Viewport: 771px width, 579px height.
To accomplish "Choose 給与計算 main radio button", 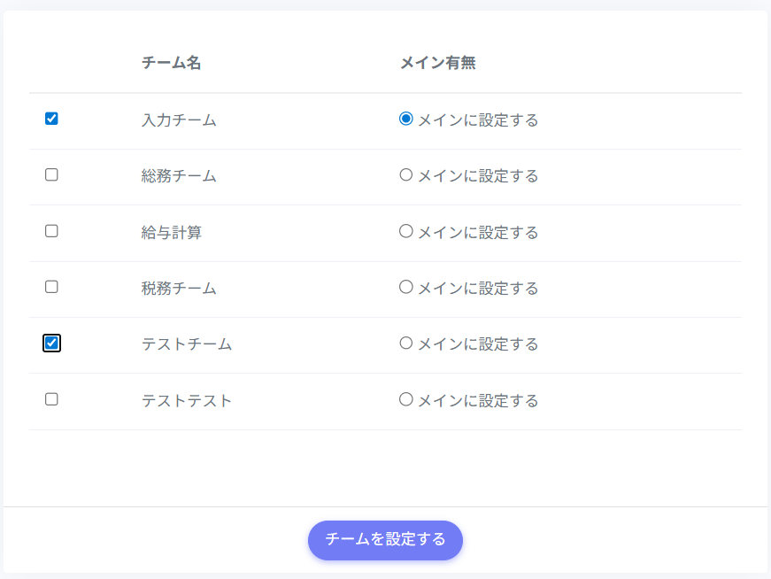I will [406, 231].
